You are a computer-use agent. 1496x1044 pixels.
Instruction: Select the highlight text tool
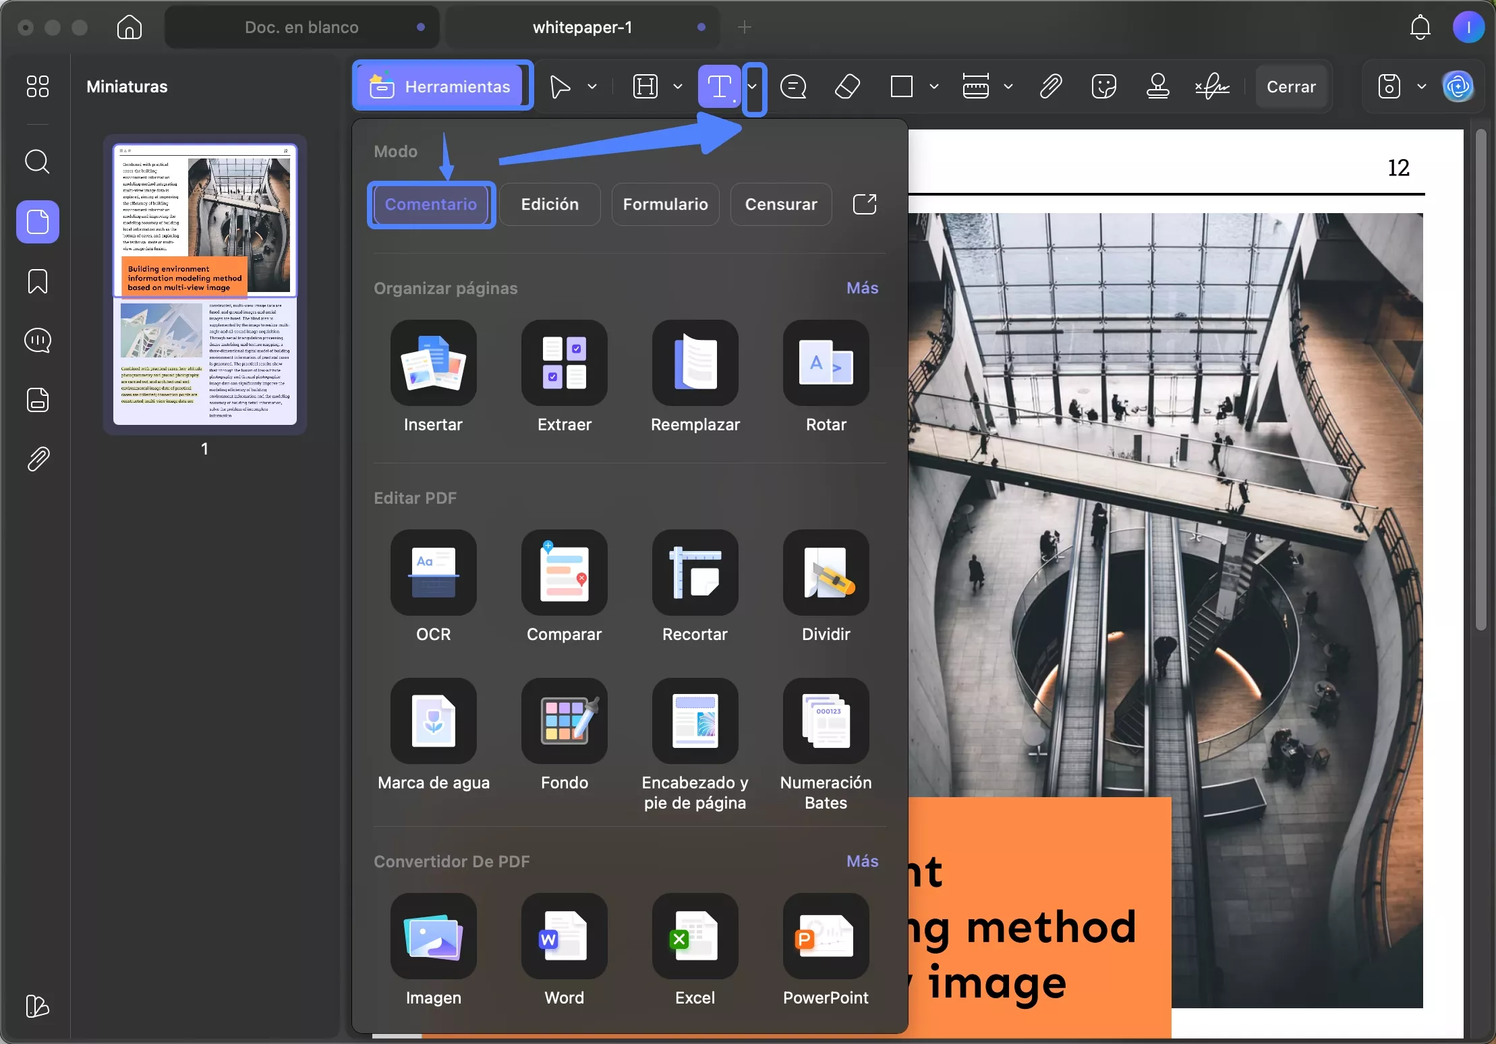[645, 87]
